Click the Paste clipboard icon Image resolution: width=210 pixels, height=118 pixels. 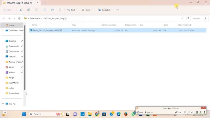click(36, 10)
